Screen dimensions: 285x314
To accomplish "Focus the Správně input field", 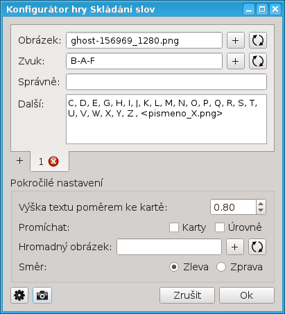I will (166, 82).
